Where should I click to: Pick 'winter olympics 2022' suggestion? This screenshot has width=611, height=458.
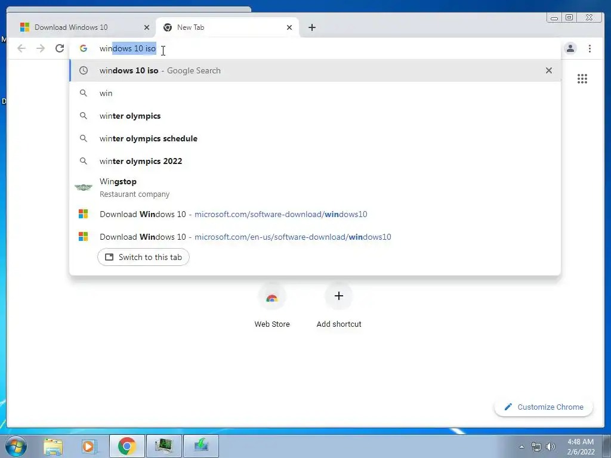tap(315, 161)
